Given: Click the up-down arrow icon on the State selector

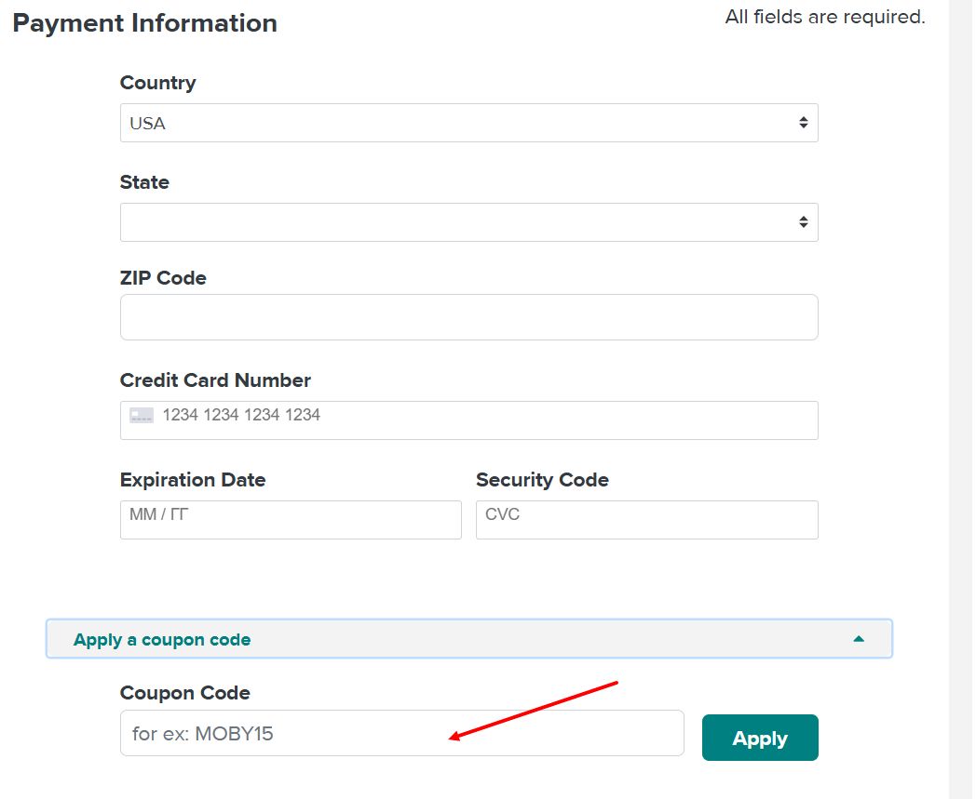Looking at the screenshot, I should point(803,221).
